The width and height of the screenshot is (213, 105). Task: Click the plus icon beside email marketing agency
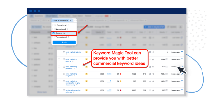pos(64,59)
